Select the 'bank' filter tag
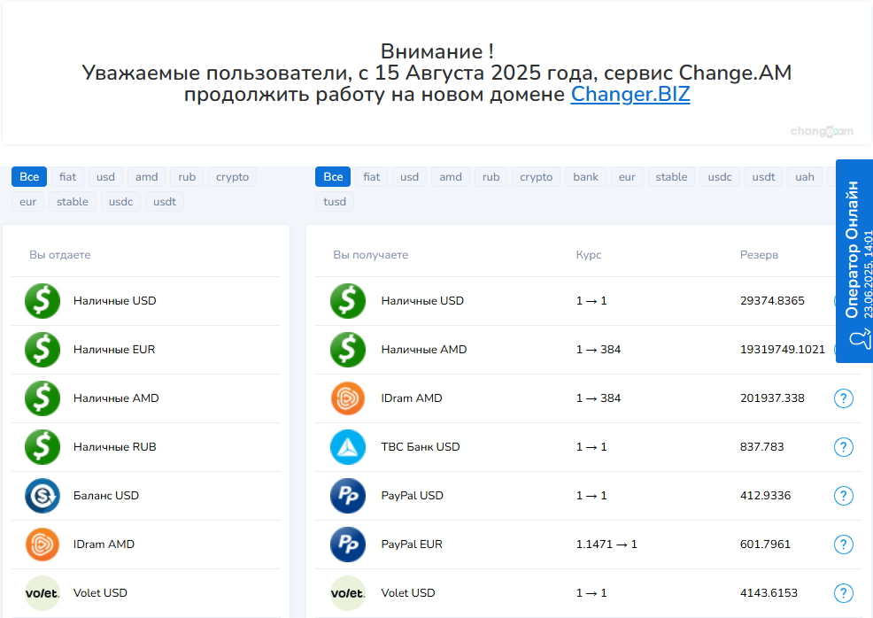This screenshot has width=873, height=618. click(x=586, y=177)
